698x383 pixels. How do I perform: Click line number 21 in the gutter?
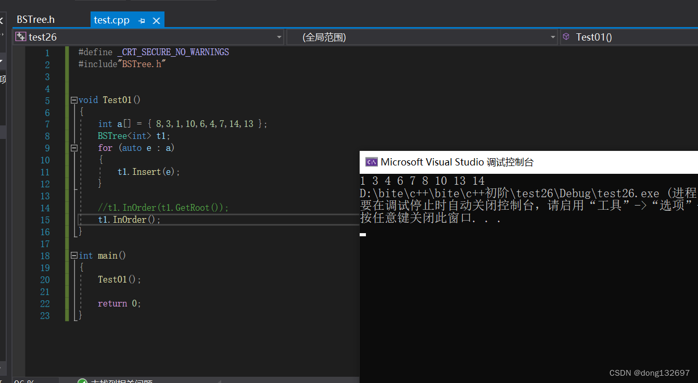click(45, 291)
